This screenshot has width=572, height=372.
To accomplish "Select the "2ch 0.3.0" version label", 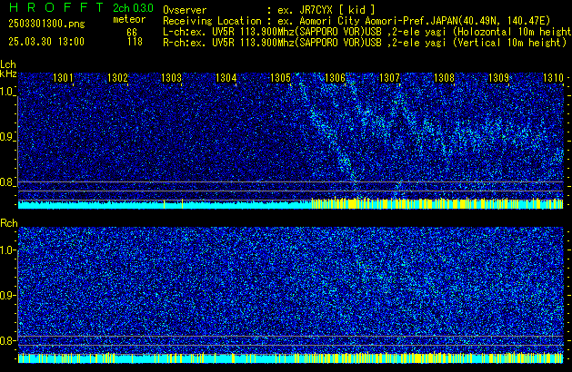I will (133, 8).
